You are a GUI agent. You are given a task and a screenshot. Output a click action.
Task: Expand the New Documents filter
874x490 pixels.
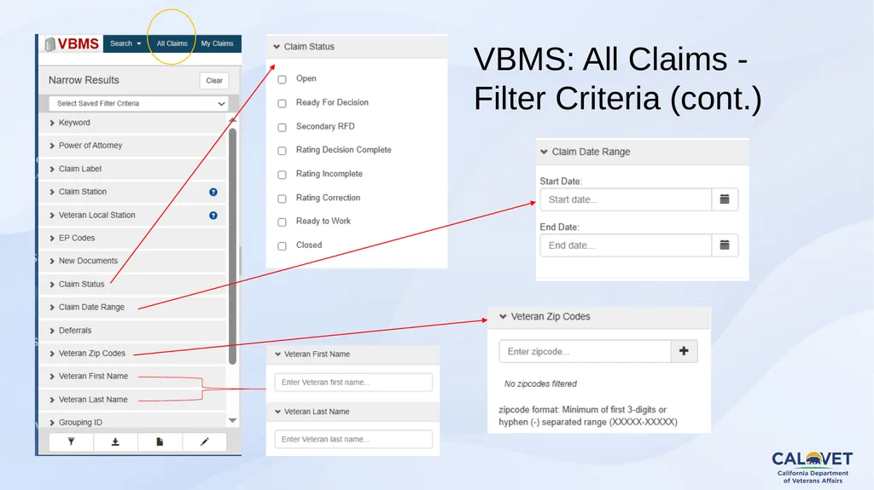pyautogui.click(x=132, y=261)
